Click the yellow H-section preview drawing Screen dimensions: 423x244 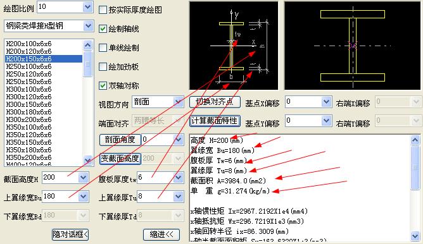tap(353, 46)
